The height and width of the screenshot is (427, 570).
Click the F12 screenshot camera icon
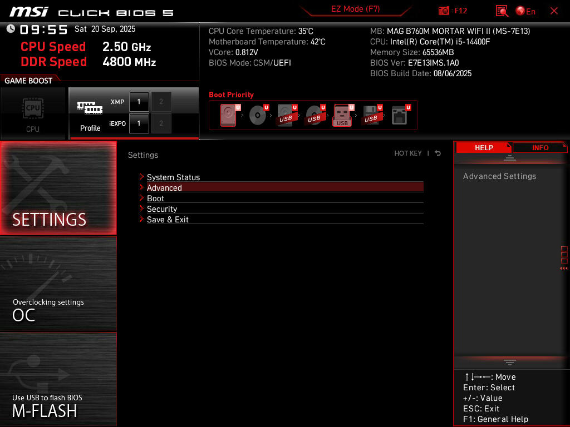pos(444,11)
